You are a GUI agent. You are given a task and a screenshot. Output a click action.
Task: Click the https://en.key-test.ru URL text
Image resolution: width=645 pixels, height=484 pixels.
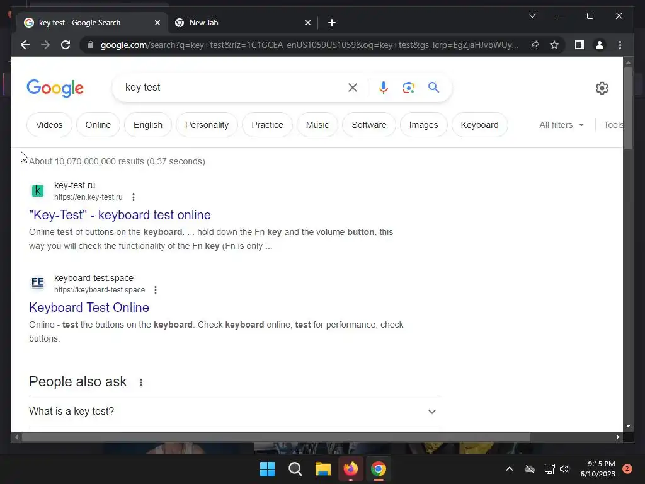click(88, 197)
